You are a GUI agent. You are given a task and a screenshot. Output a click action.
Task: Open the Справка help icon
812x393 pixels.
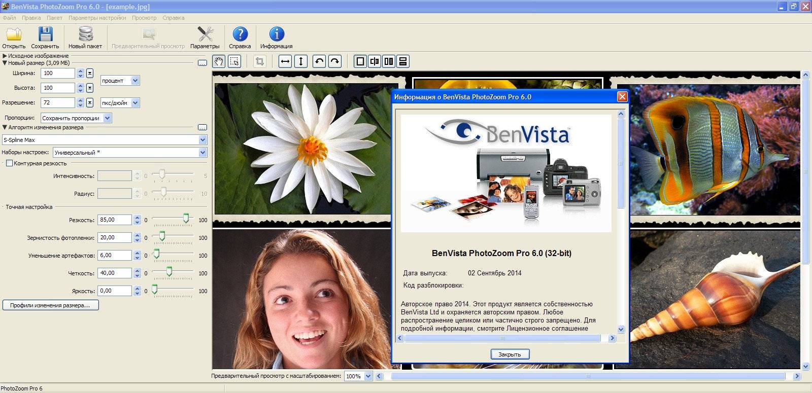(x=240, y=38)
